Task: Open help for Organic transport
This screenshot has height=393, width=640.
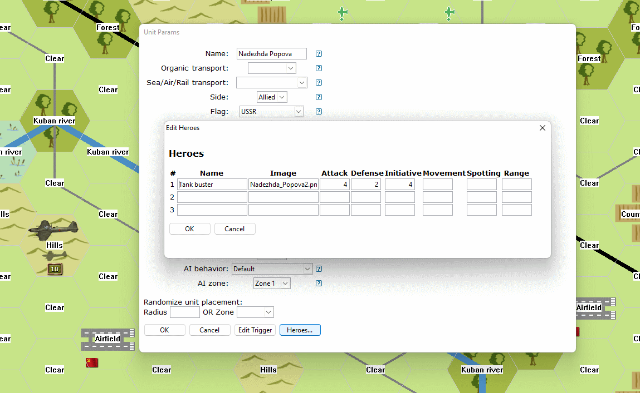Action: 319,68
